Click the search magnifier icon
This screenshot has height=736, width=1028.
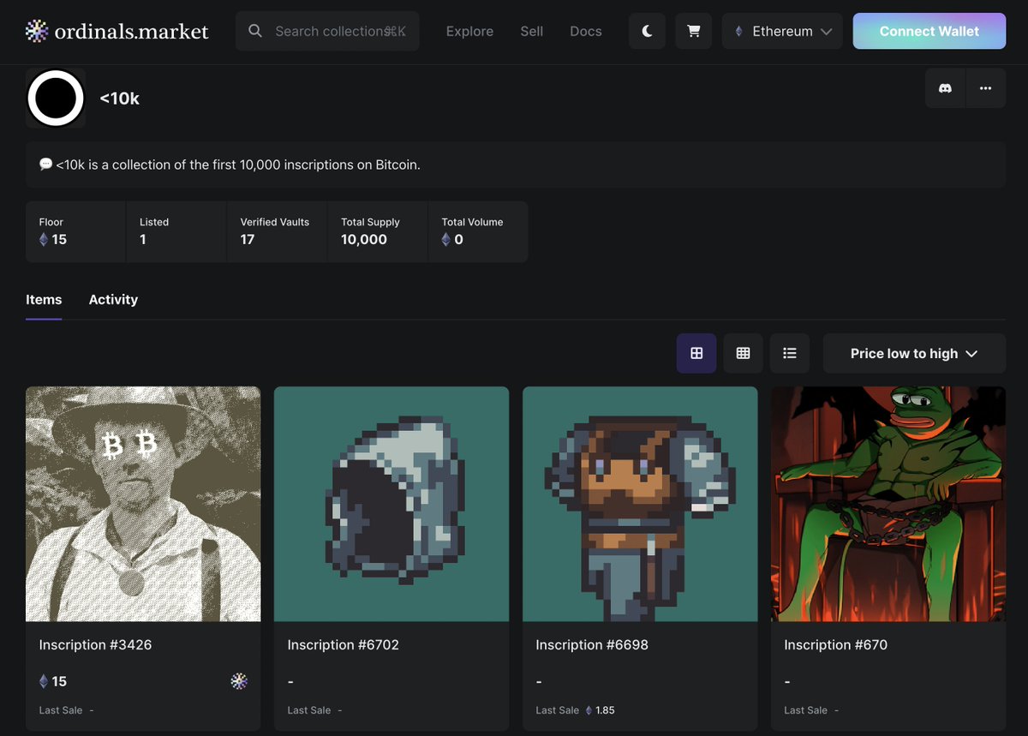[255, 31]
